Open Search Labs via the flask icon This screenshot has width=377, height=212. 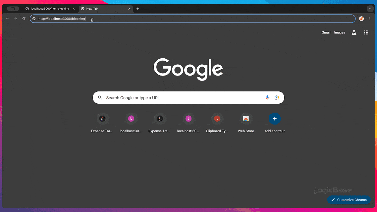(x=354, y=32)
